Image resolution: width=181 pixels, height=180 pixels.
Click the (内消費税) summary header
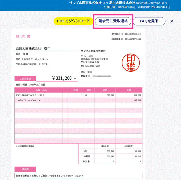click(129, 146)
